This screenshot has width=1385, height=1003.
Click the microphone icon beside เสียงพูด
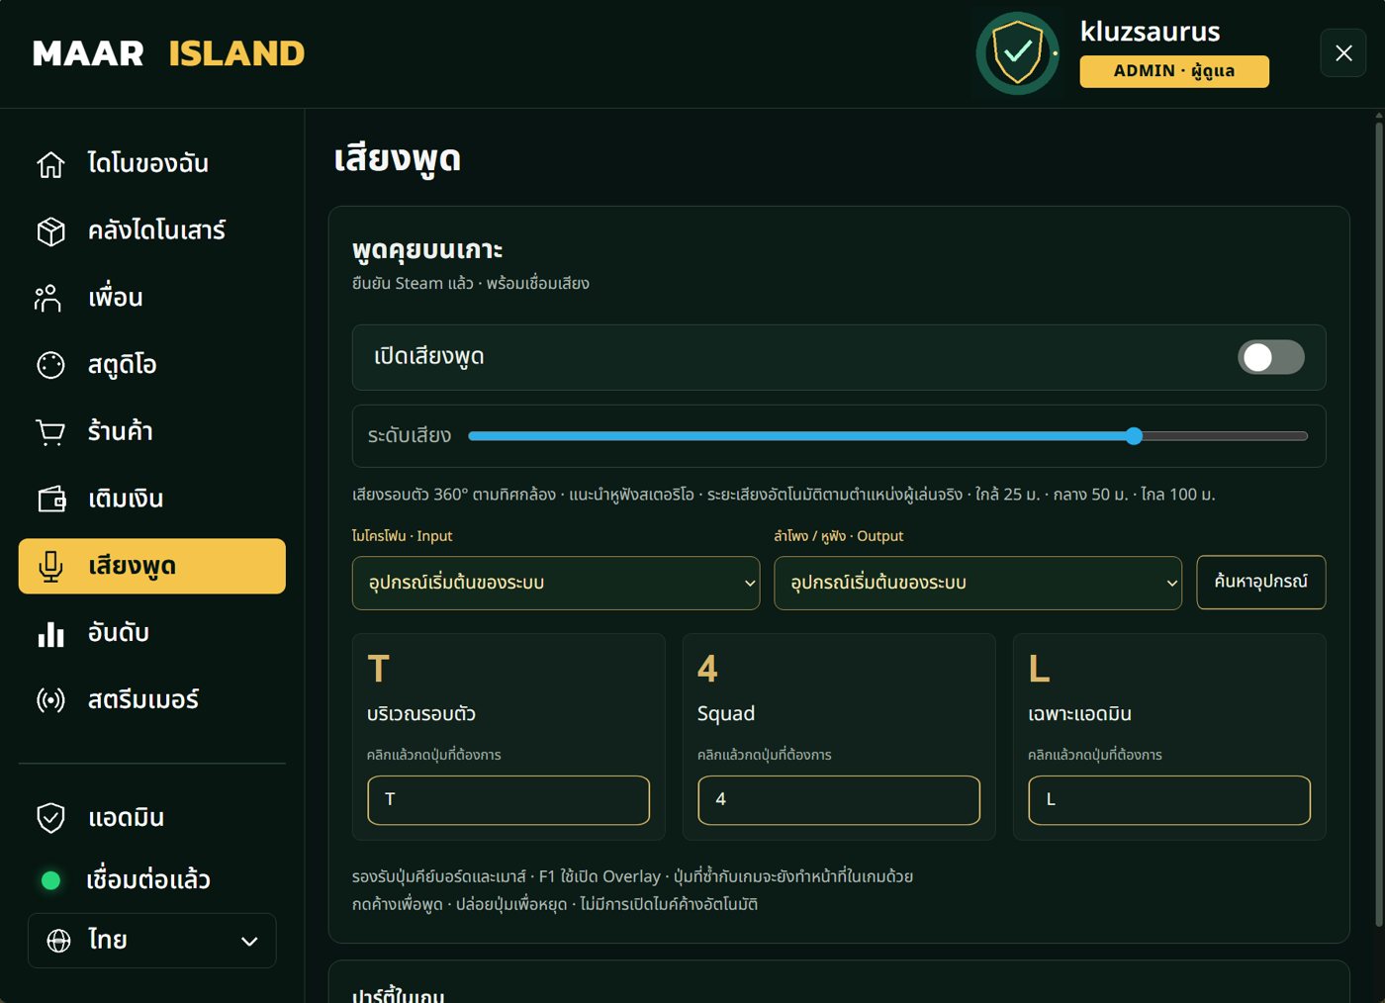tap(50, 567)
